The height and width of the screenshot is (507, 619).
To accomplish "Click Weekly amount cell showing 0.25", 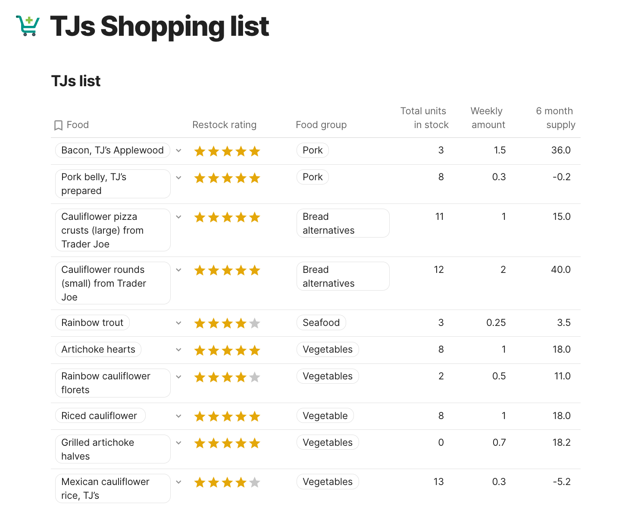I will [x=496, y=323].
